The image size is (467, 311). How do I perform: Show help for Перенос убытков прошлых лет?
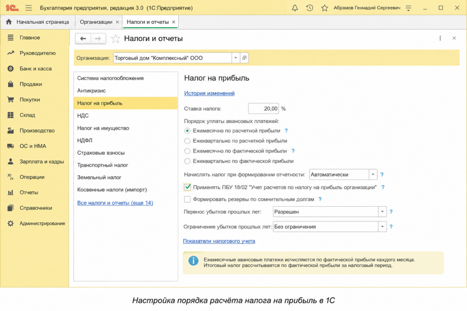click(391, 212)
